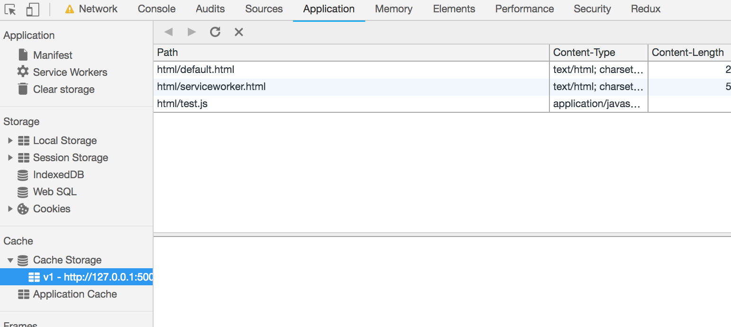Click the Cookies icon in sidebar
The image size is (731, 327).
pos(22,209)
